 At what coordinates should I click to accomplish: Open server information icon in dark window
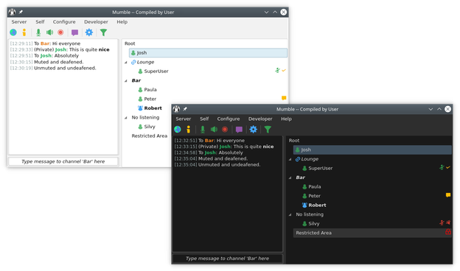[188, 129]
